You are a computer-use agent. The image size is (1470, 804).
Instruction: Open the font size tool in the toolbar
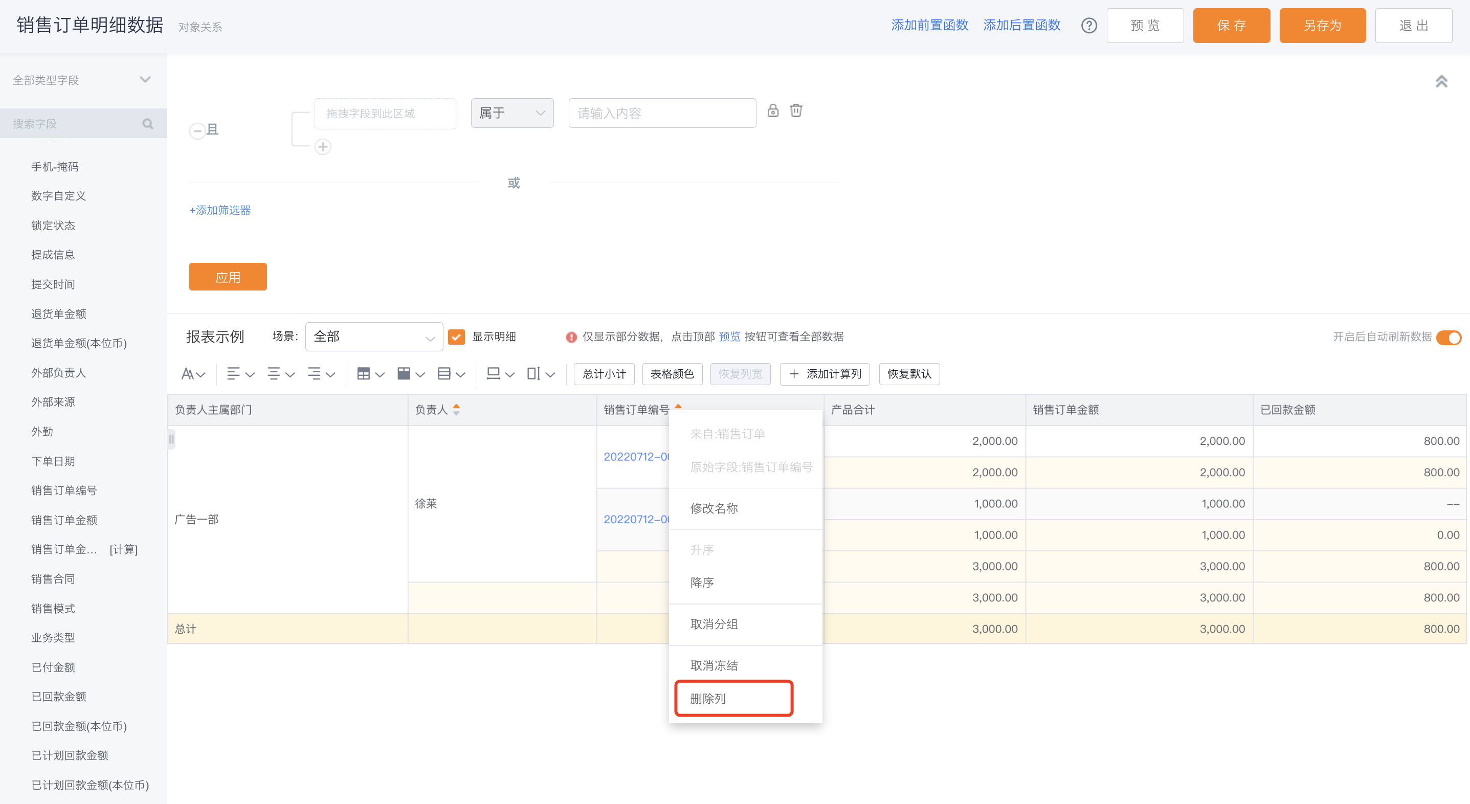point(193,374)
